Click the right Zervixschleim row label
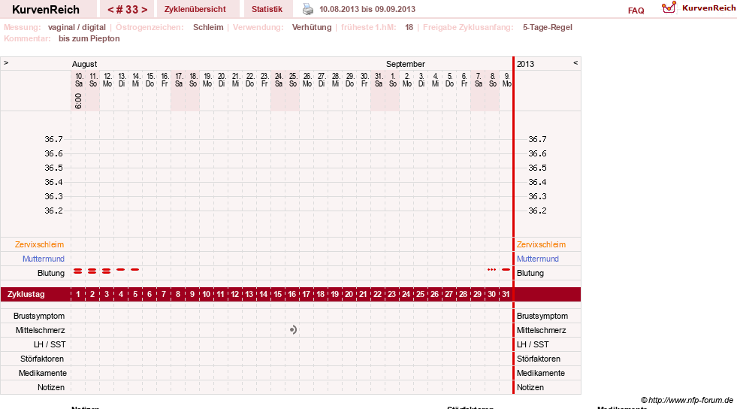 tap(541, 244)
